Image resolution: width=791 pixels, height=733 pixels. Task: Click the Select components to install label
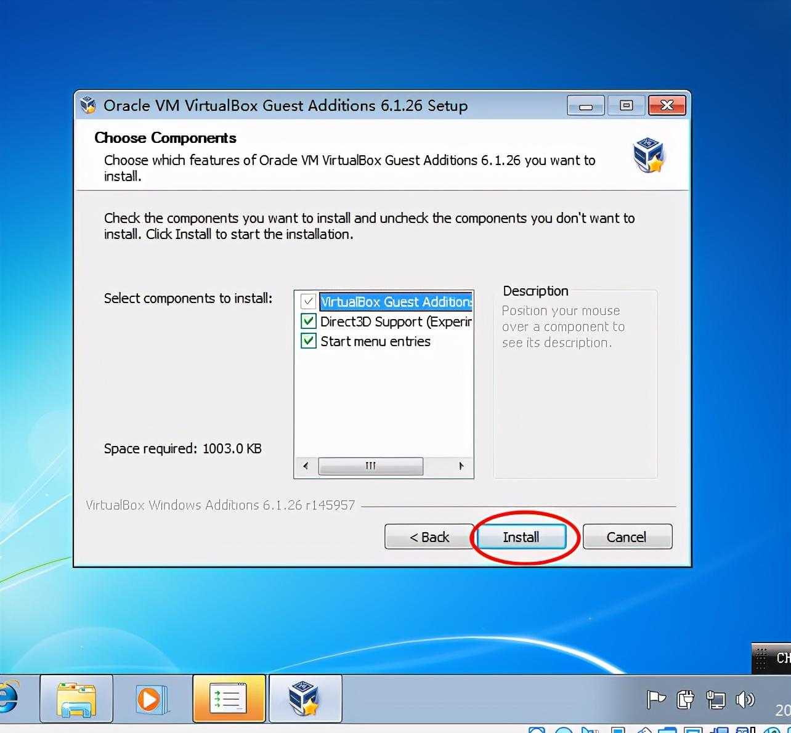(188, 299)
